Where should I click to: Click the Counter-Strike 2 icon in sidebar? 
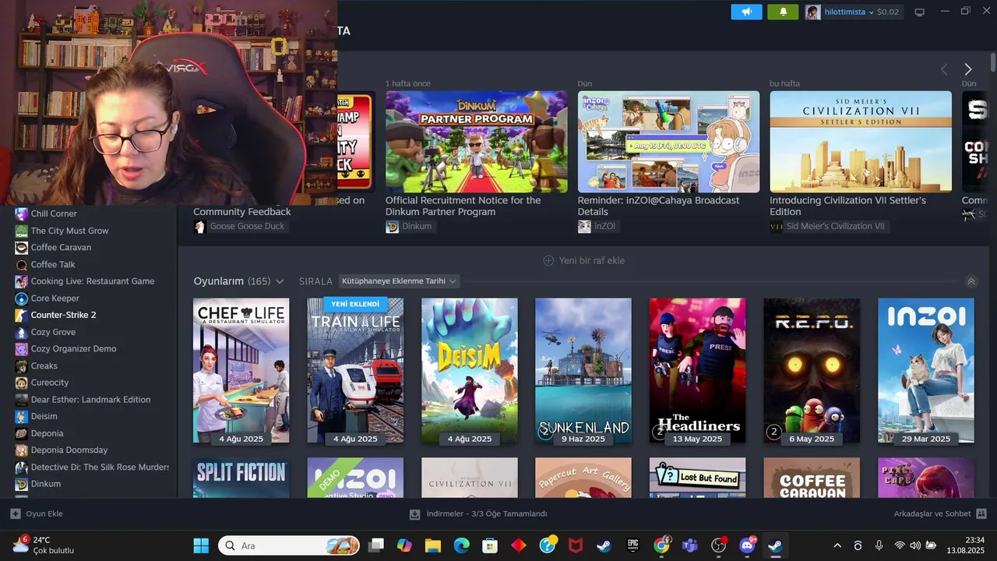[22, 315]
